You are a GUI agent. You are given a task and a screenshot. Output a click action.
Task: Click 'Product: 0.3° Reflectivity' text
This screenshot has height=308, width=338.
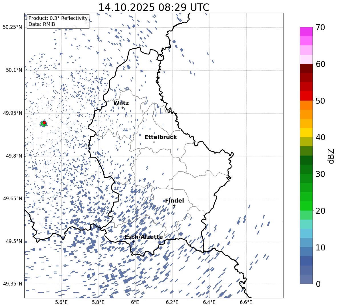(x=58, y=18)
